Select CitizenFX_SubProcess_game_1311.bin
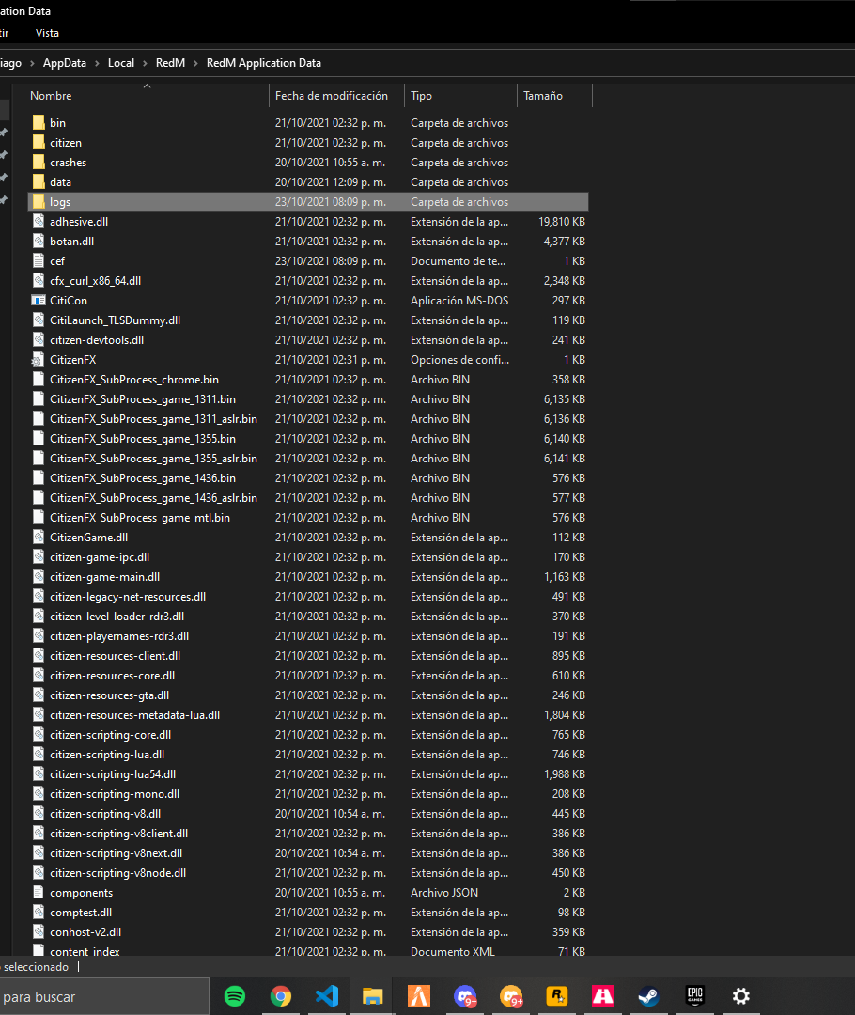This screenshot has height=1015, width=855. click(143, 399)
